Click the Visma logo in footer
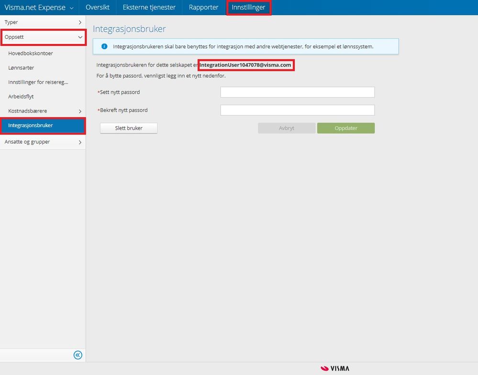478x375 pixels. point(335,368)
